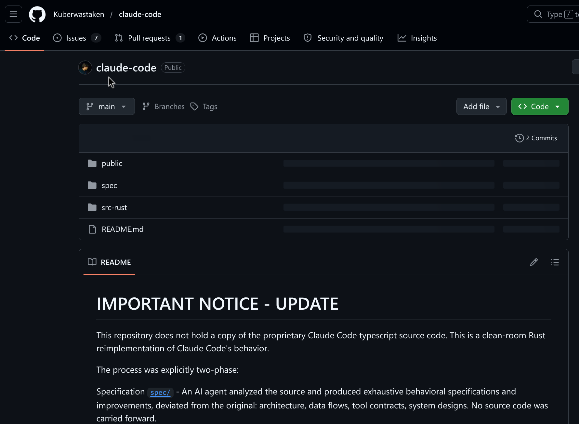Click the Pull requests icon

point(119,38)
